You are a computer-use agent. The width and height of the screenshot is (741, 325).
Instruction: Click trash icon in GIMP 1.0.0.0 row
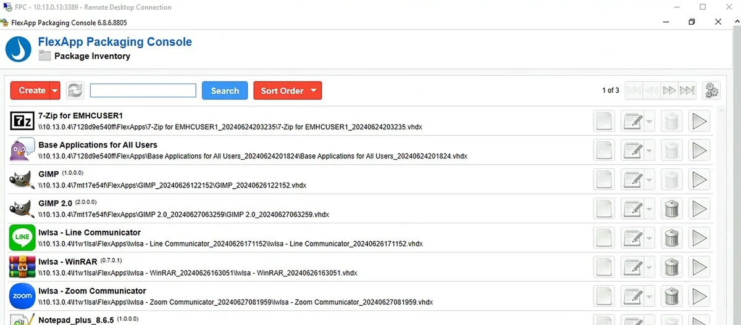click(x=671, y=179)
